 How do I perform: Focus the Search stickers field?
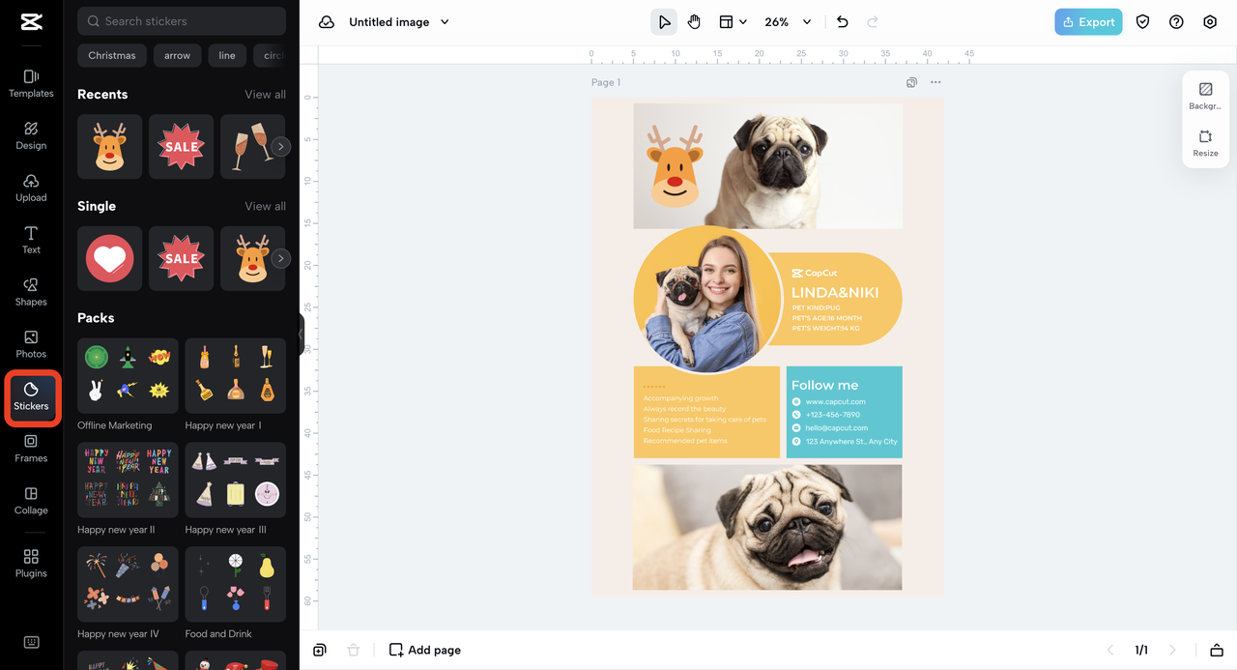pos(182,21)
